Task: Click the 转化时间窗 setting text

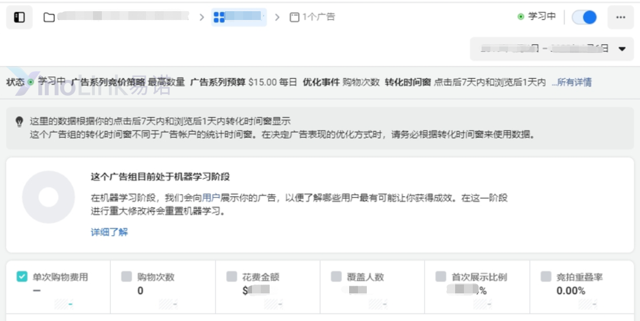Action: [465, 82]
